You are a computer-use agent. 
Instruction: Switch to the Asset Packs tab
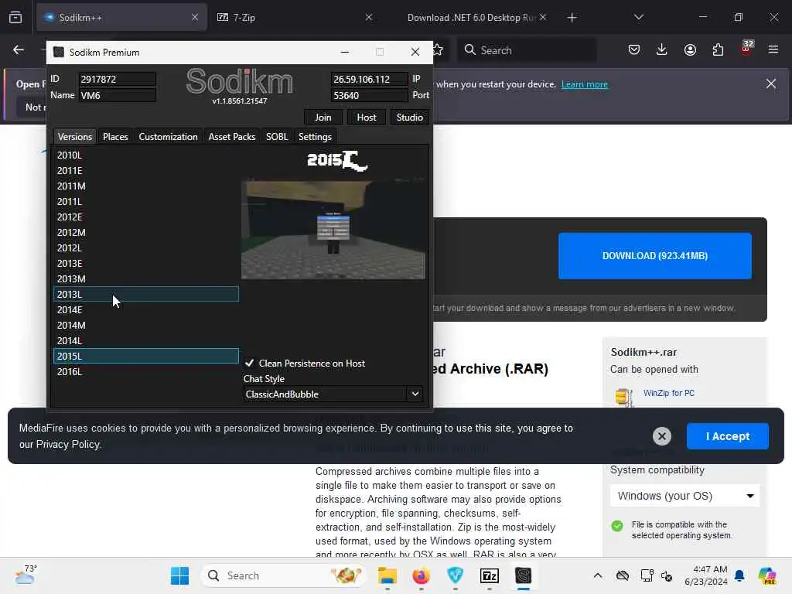click(232, 136)
